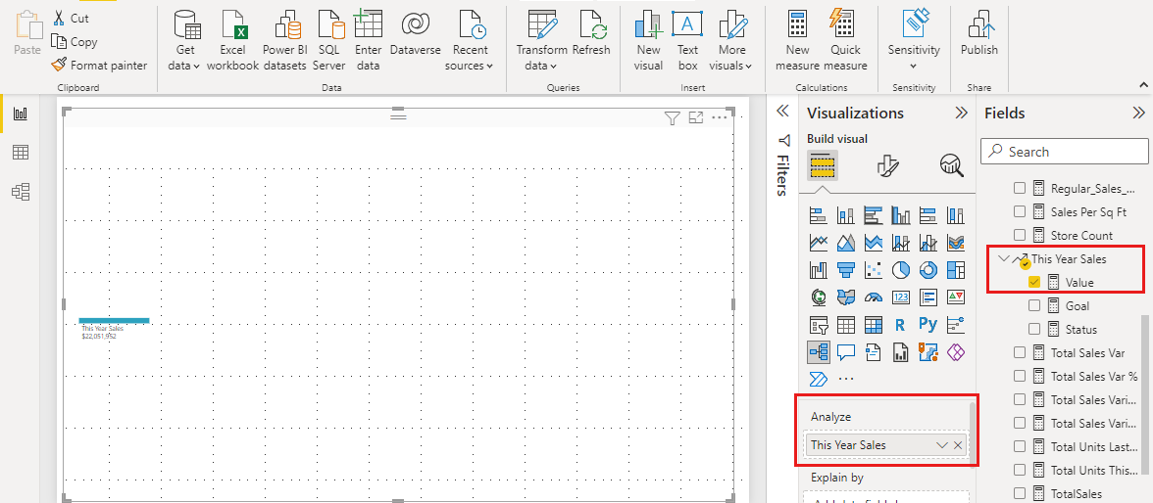The width and height of the screenshot is (1153, 503).
Task: Switch to Analytics tab
Action: pyautogui.click(x=951, y=166)
